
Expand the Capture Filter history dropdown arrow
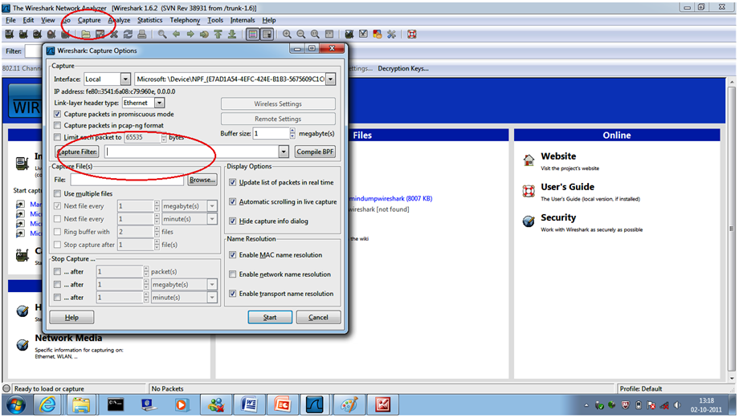coord(284,152)
